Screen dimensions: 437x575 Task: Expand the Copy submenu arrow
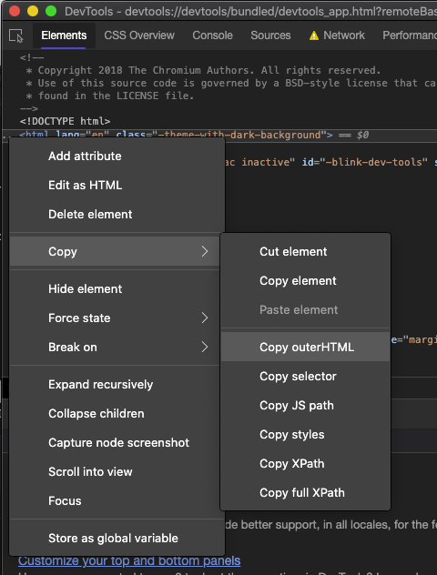point(205,251)
